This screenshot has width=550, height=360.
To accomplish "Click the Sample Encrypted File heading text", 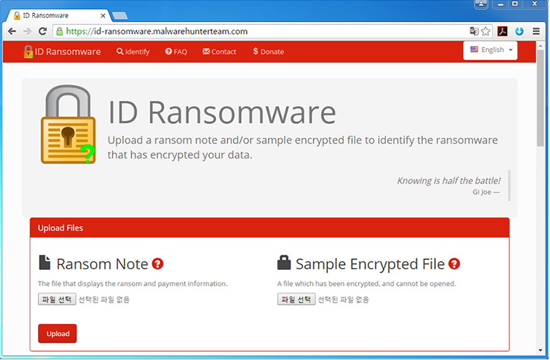I will coord(370,264).
